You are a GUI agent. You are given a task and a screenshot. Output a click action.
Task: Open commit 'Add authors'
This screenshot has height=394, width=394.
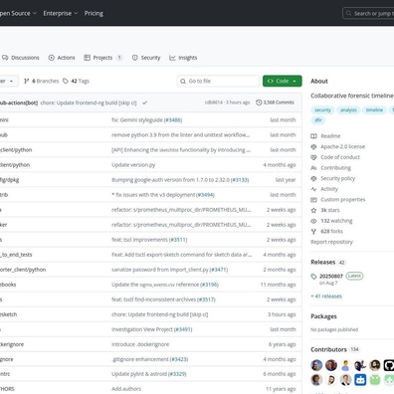pyautogui.click(x=126, y=389)
